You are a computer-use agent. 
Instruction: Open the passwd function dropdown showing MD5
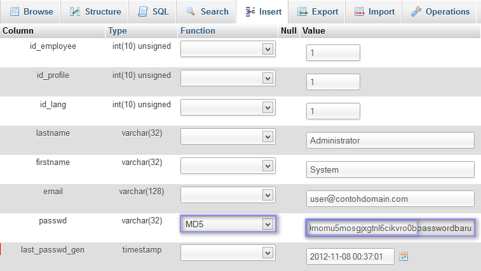click(x=227, y=223)
